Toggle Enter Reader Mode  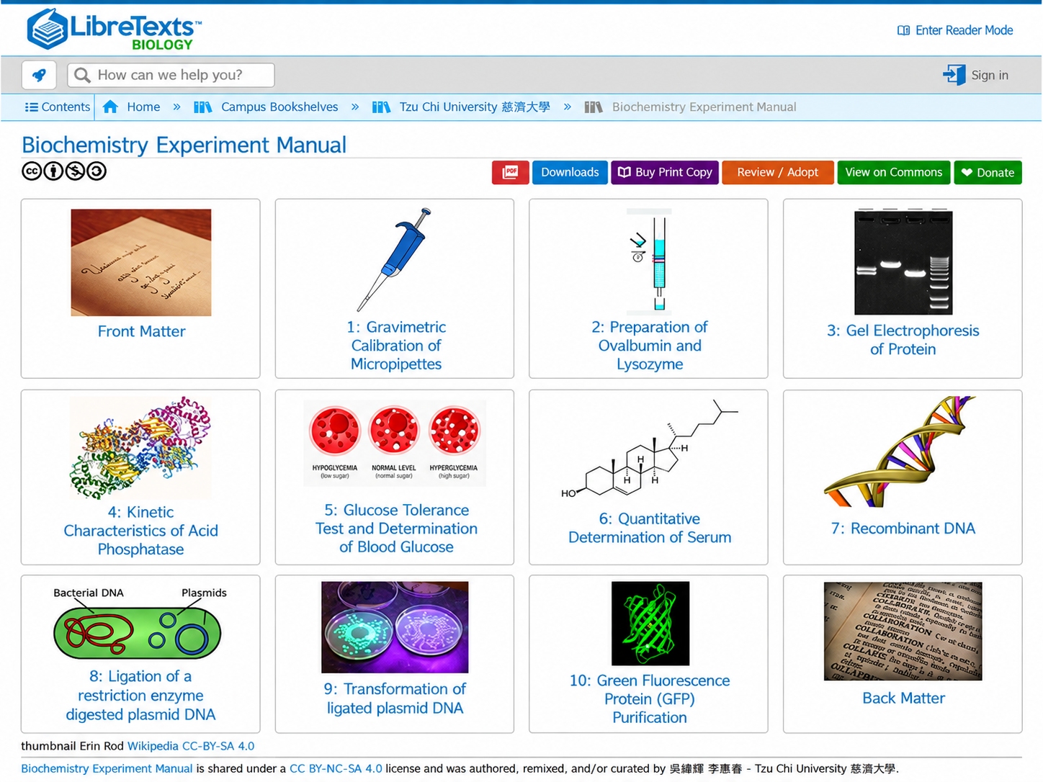point(955,30)
